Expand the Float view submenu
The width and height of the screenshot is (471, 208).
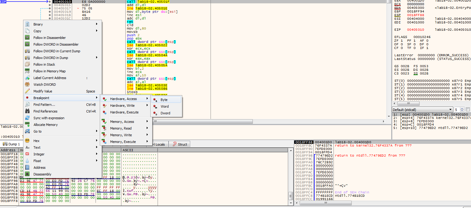click(62, 161)
